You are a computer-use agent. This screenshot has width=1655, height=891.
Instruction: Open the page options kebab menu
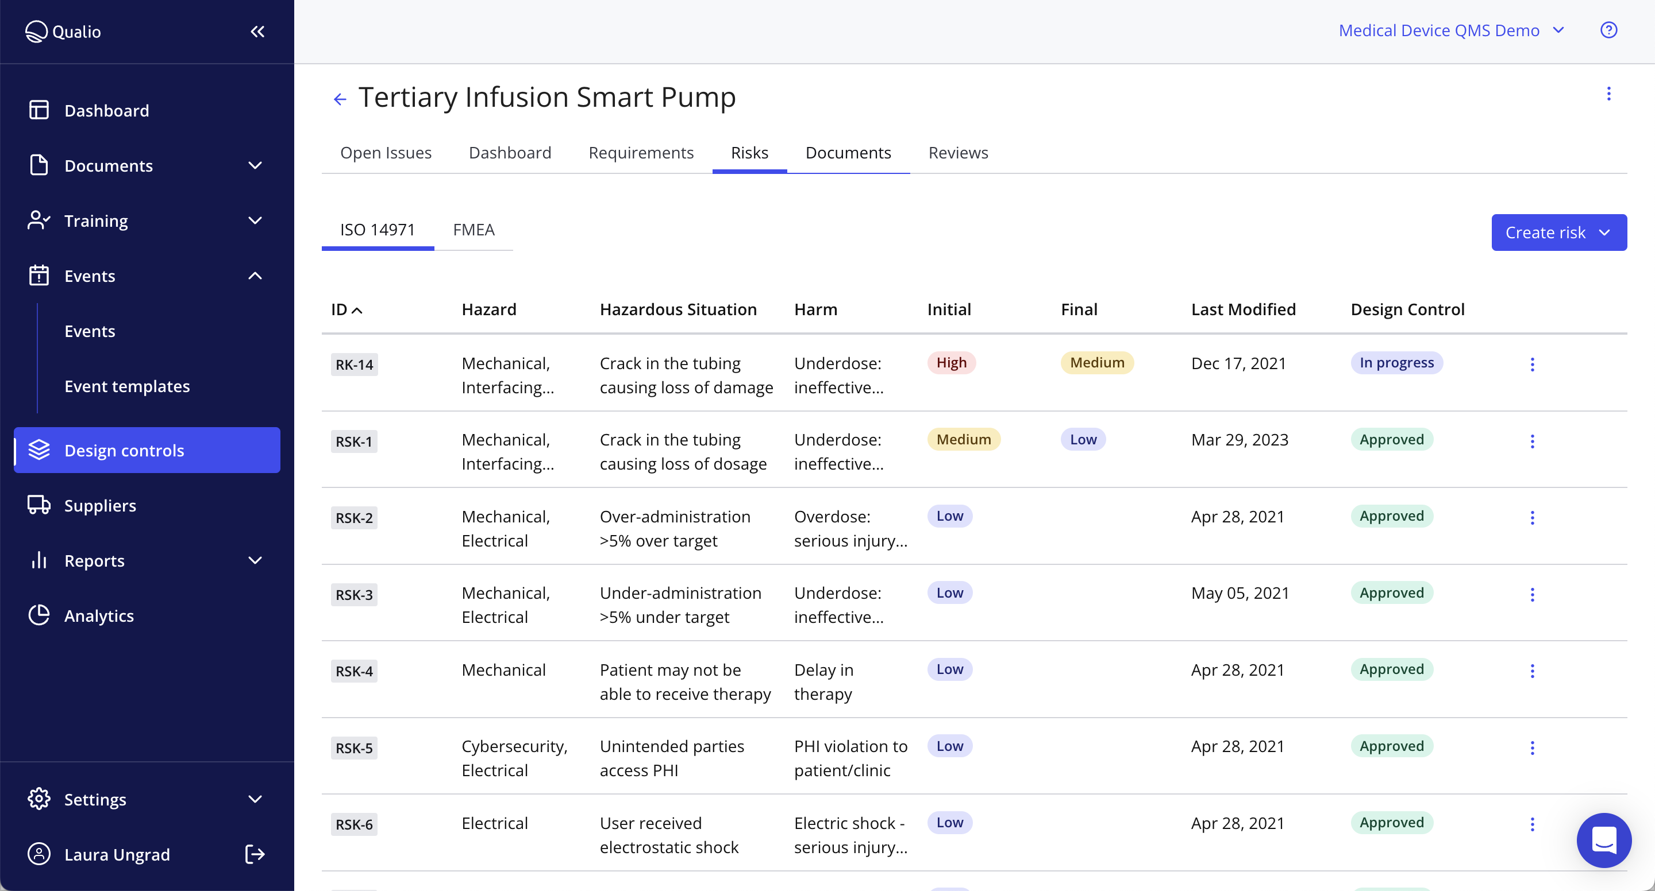(1609, 94)
